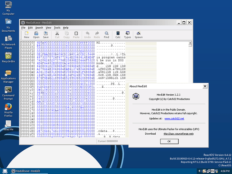Select the Paste clipboard icon
Screen dimensions: 232x174
coord(76,35)
